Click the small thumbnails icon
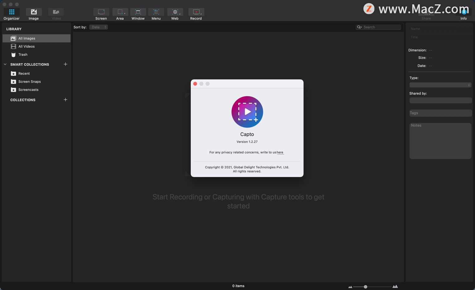This screenshot has height=290, width=475. (x=350, y=287)
